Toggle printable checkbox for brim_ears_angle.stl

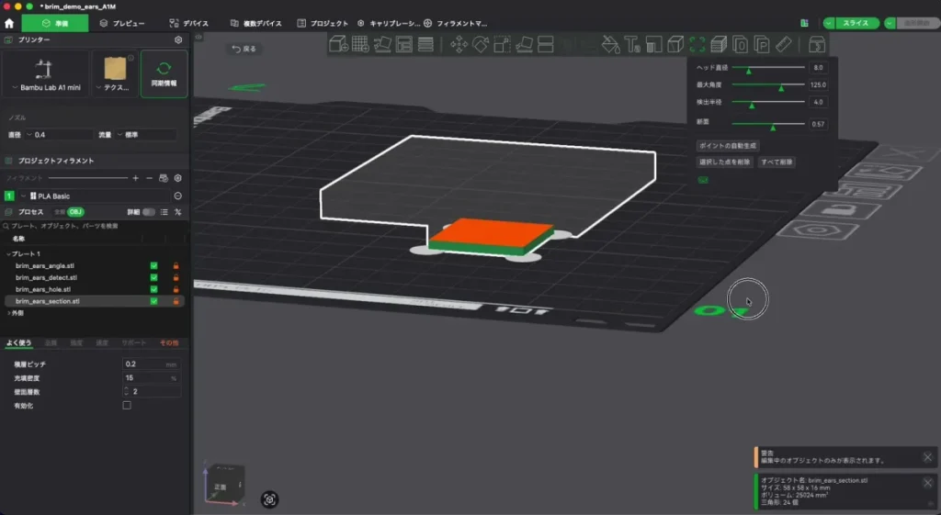[154, 265]
